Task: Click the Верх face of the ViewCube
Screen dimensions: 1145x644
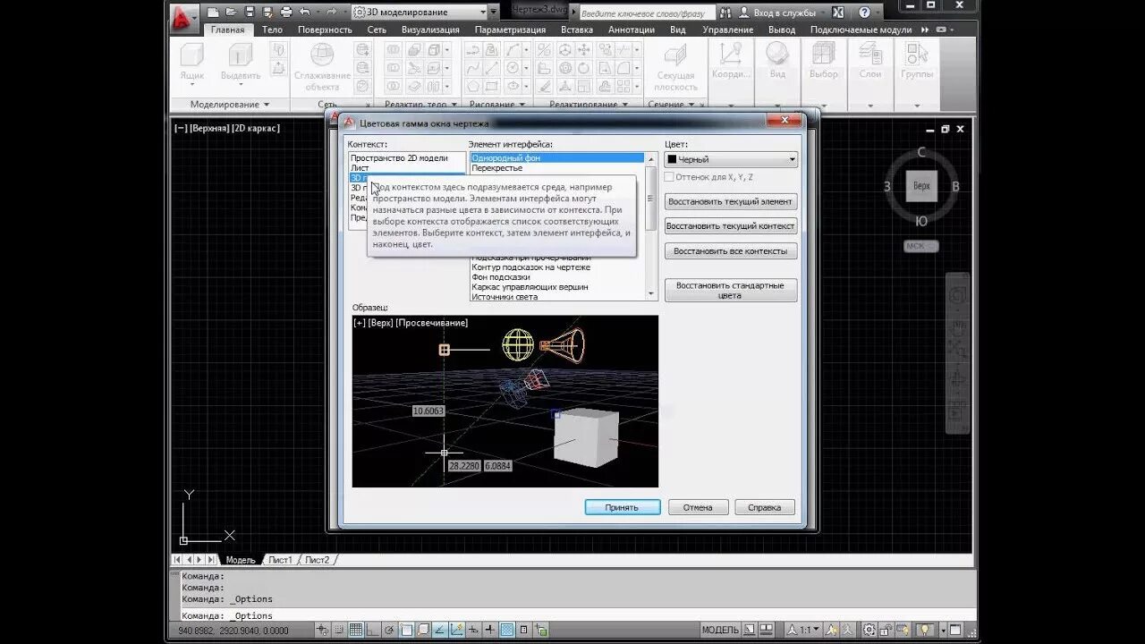Action: tap(921, 186)
